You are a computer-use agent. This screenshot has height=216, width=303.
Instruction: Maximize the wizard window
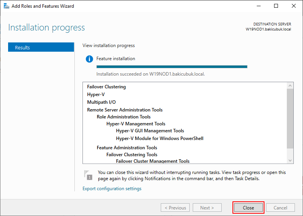coord(276,6)
